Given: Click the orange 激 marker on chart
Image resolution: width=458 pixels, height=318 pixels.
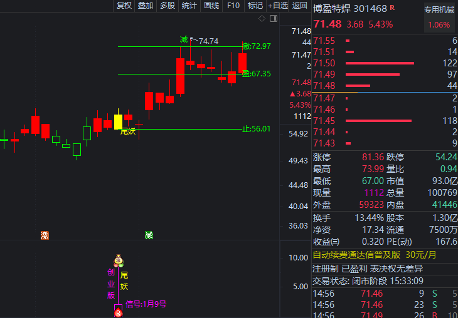Looking at the screenshot, I should tap(45, 235).
